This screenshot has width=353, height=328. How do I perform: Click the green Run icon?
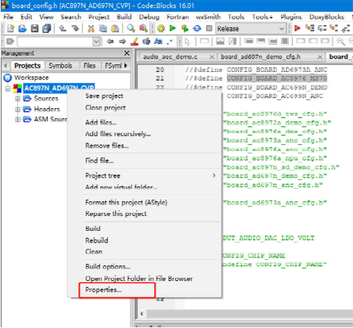(172, 28)
